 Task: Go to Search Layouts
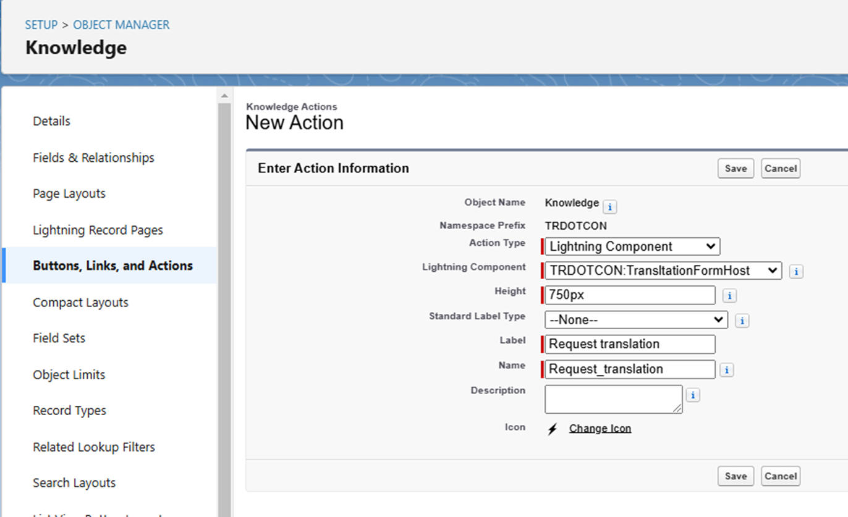tap(74, 482)
